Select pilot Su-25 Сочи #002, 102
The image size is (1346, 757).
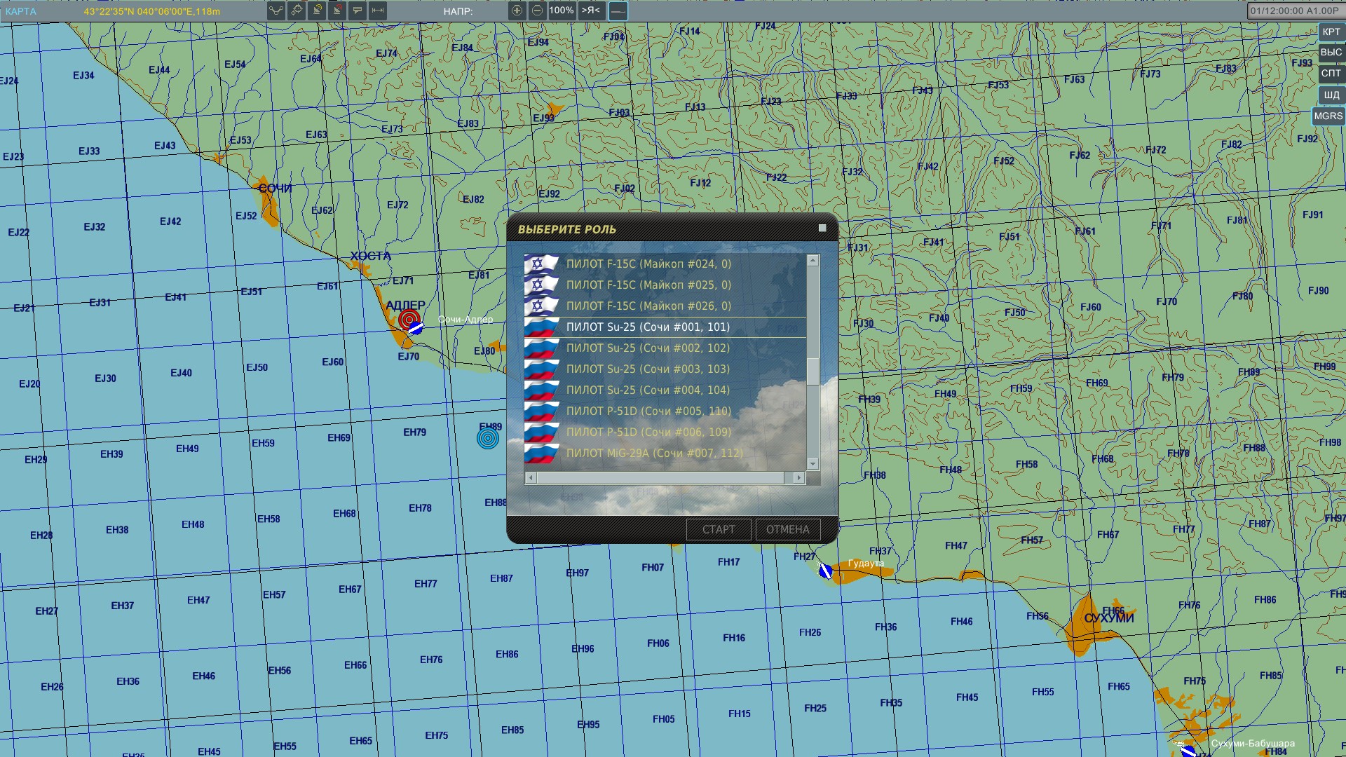(x=665, y=348)
